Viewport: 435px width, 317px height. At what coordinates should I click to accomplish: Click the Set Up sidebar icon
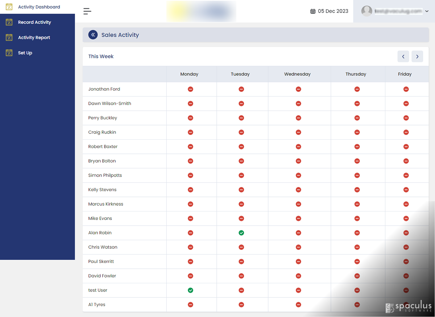coord(9,53)
